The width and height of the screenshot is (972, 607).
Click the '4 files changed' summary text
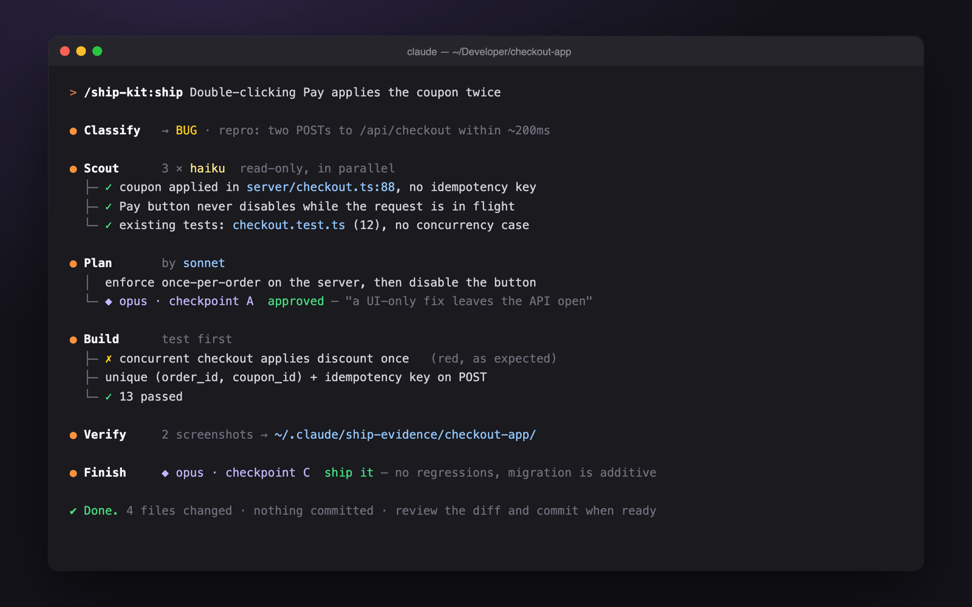(179, 510)
